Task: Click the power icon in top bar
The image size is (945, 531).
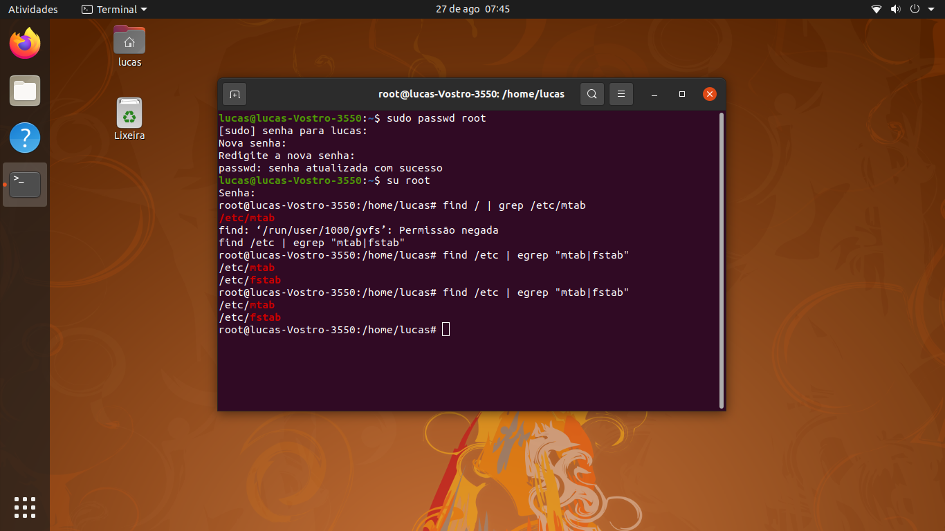Action: click(x=915, y=9)
